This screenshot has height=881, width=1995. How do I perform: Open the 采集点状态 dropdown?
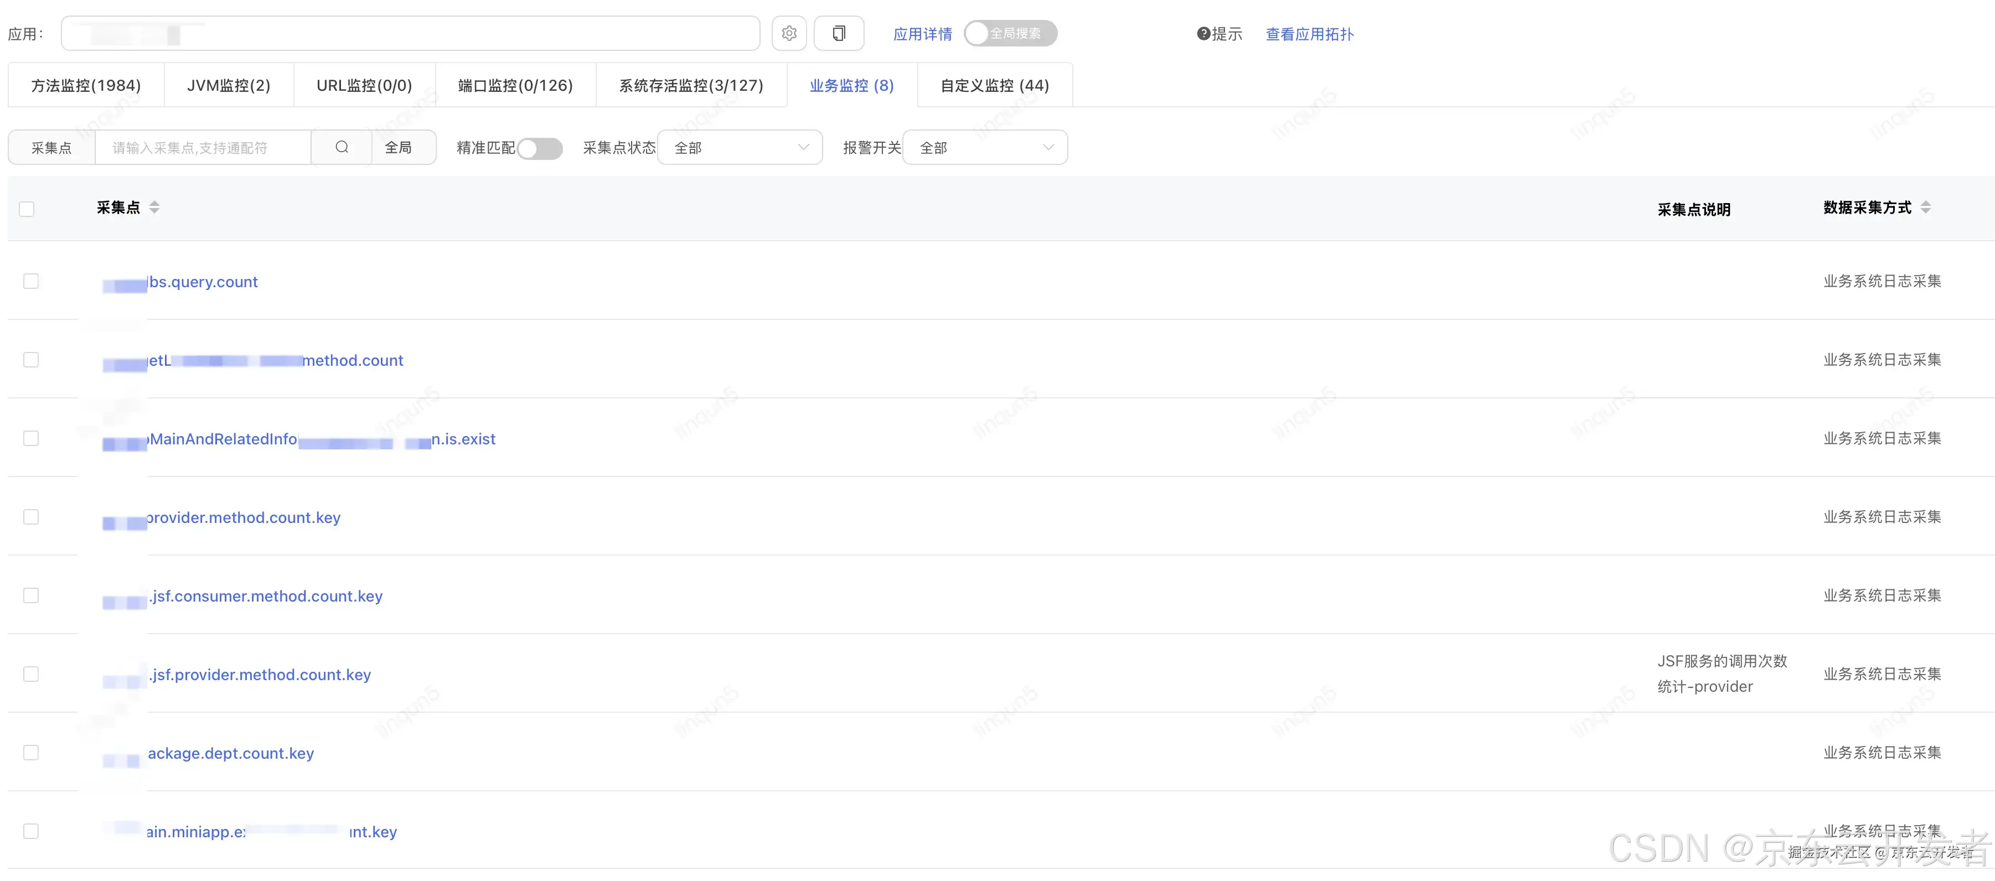tap(739, 147)
